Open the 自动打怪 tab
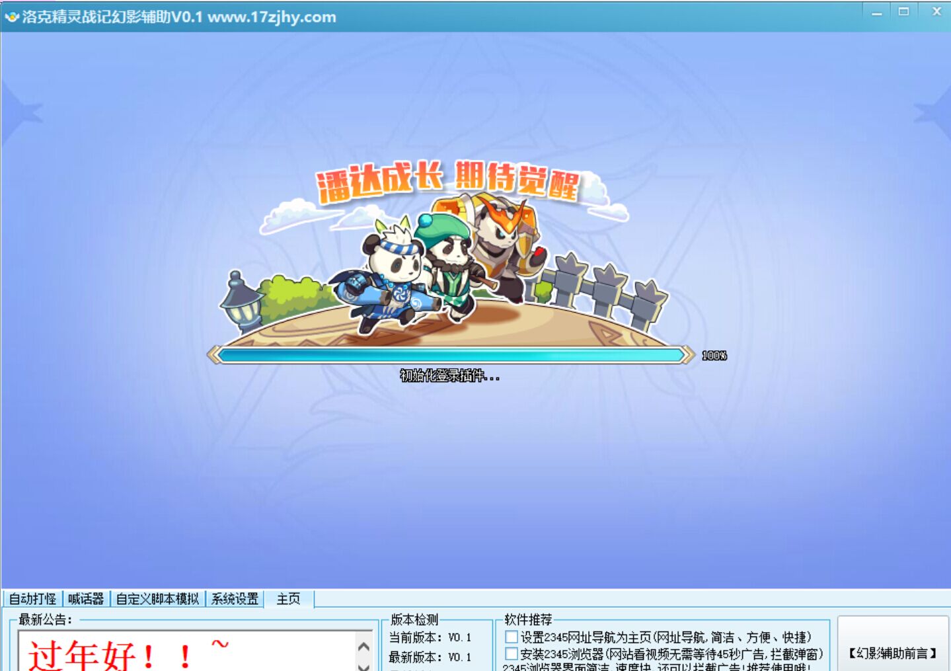The image size is (951, 671). [32, 599]
